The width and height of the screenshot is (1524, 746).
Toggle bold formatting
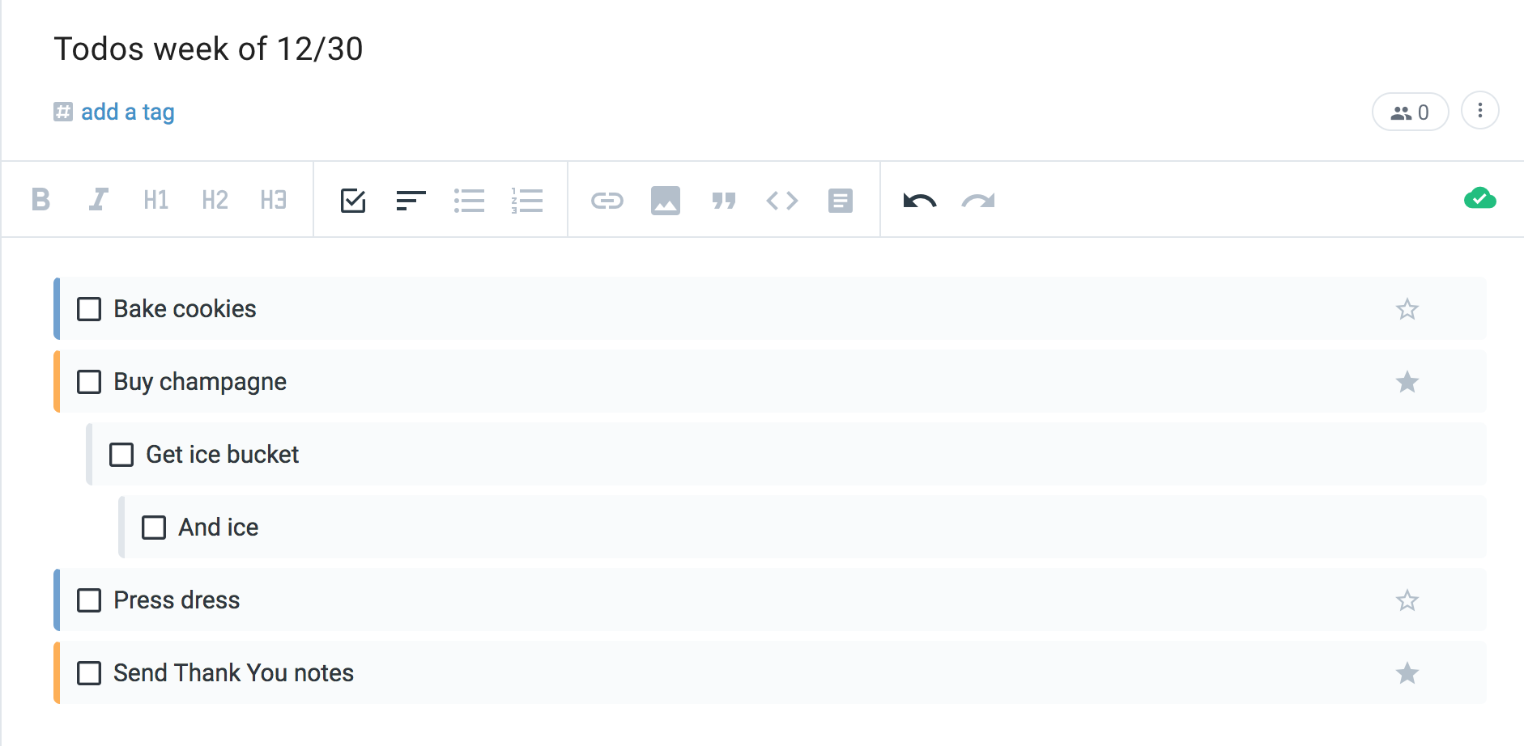tap(41, 200)
